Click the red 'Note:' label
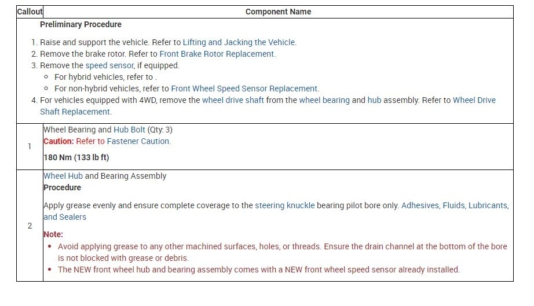Image resolution: width=534 pixels, height=306 pixels. [53, 234]
